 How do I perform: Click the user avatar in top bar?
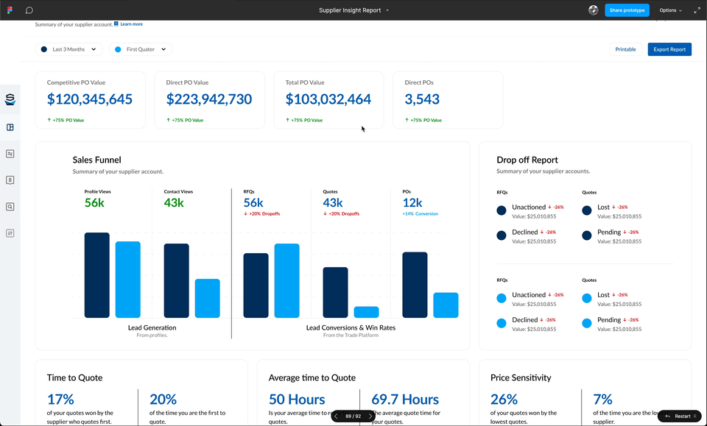click(x=594, y=10)
